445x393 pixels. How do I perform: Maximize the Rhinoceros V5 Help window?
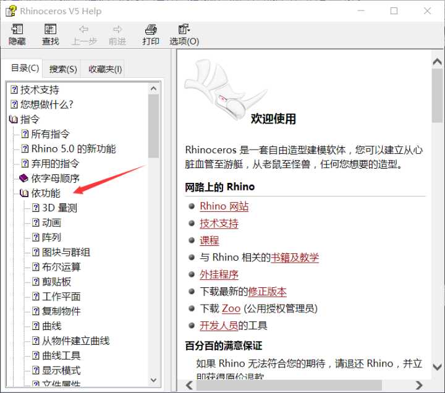(394, 11)
